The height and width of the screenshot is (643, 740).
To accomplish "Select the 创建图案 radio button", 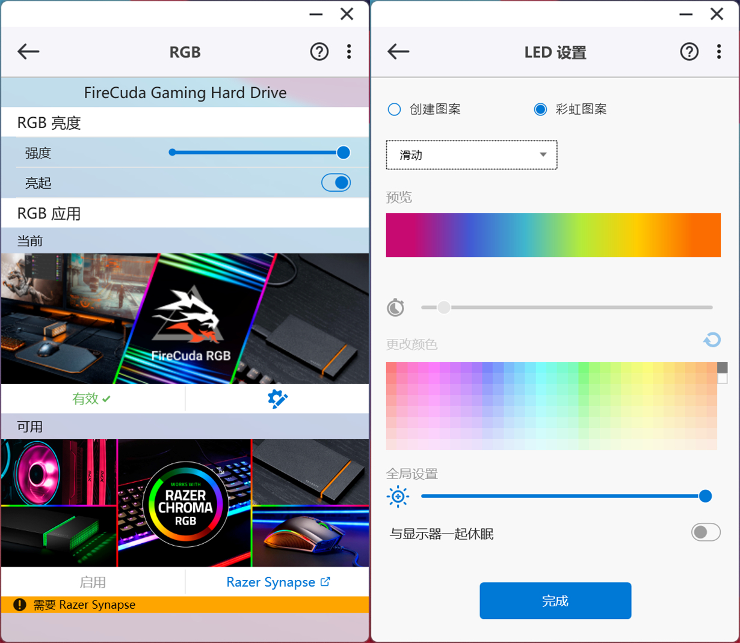I will pyautogui.click(x=394, y=109).
